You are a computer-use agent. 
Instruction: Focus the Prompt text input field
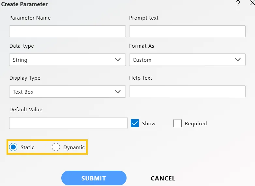[187, 31]
